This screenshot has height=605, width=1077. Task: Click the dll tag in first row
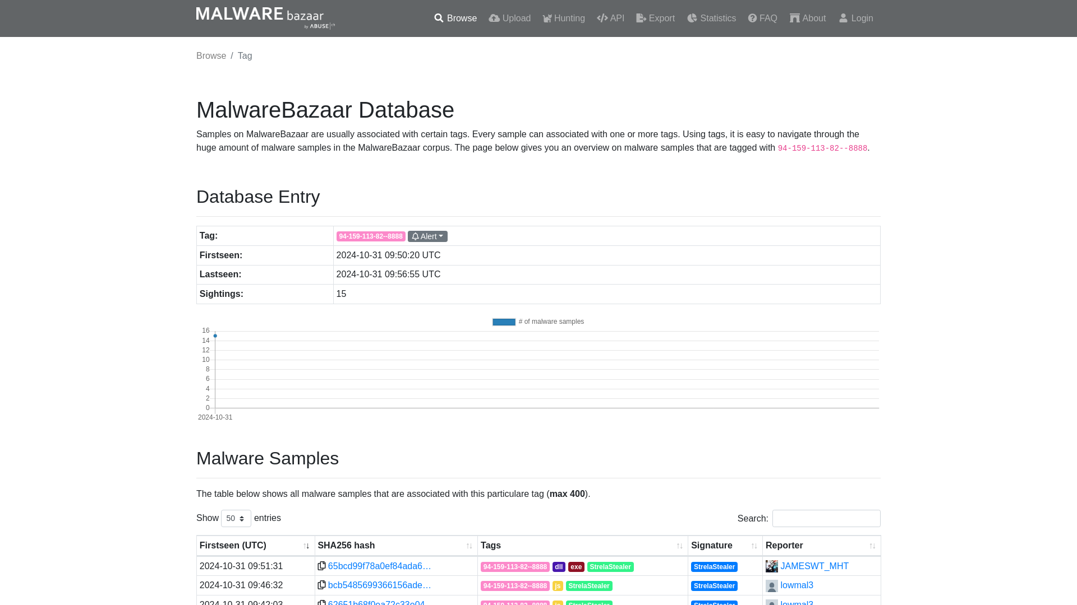pyautogui.click(x=559, y=567)
